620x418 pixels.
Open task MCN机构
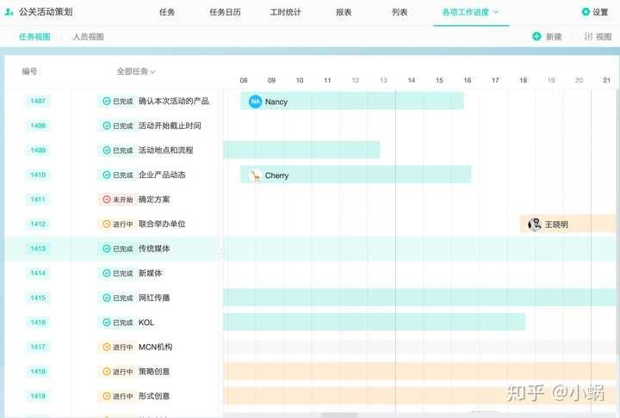click(x=155, y=347)
